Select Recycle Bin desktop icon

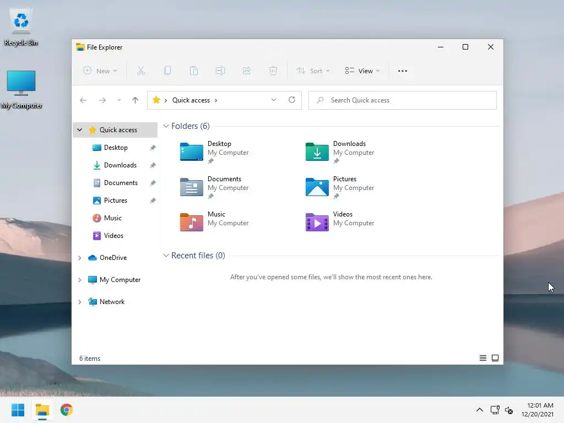pyautogui.click(x=21, y=28)
